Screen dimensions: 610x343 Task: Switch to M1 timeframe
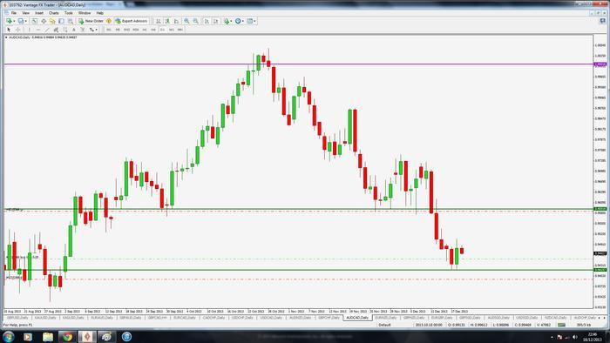pos(109,30)
